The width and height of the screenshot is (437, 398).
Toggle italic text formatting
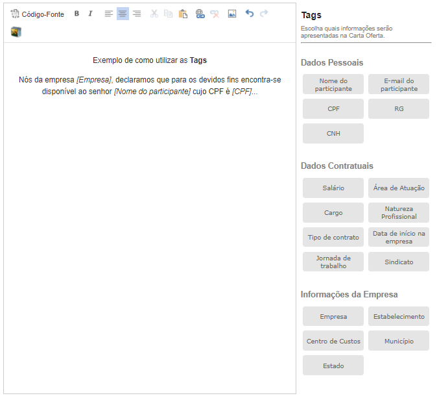point(90,14)
